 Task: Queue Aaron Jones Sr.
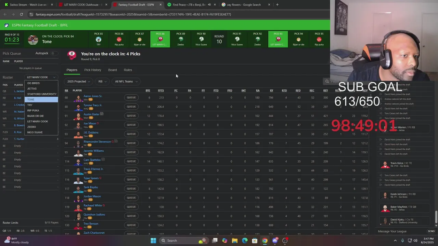tap(131, 97)
